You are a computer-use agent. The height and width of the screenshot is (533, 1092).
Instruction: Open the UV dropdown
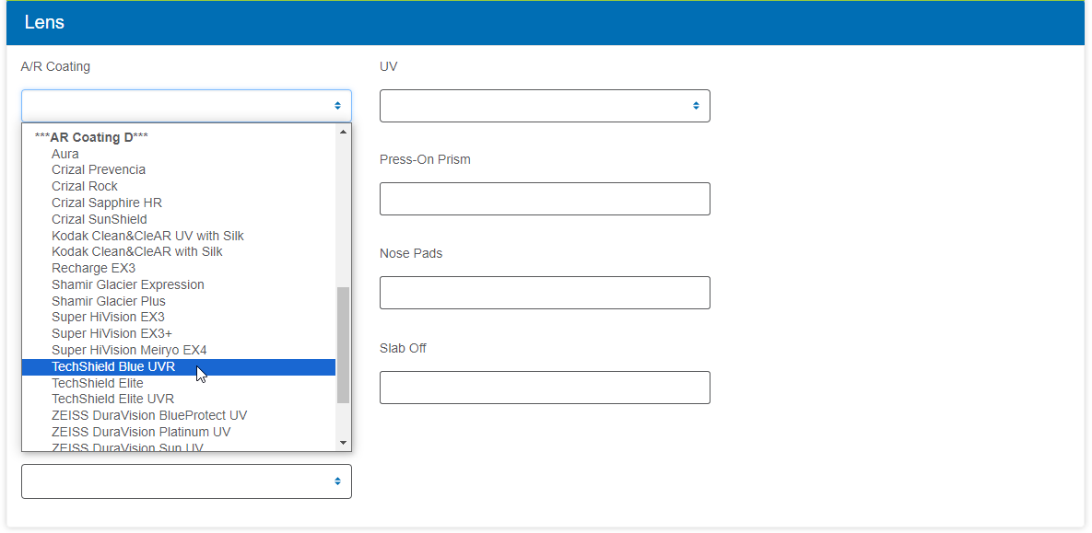[x=545, y=106]
